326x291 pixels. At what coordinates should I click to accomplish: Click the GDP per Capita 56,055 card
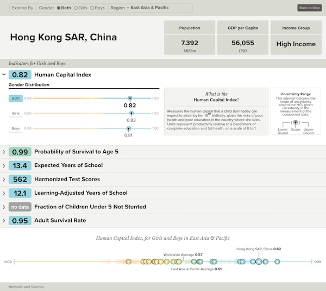tap(243, 38)
